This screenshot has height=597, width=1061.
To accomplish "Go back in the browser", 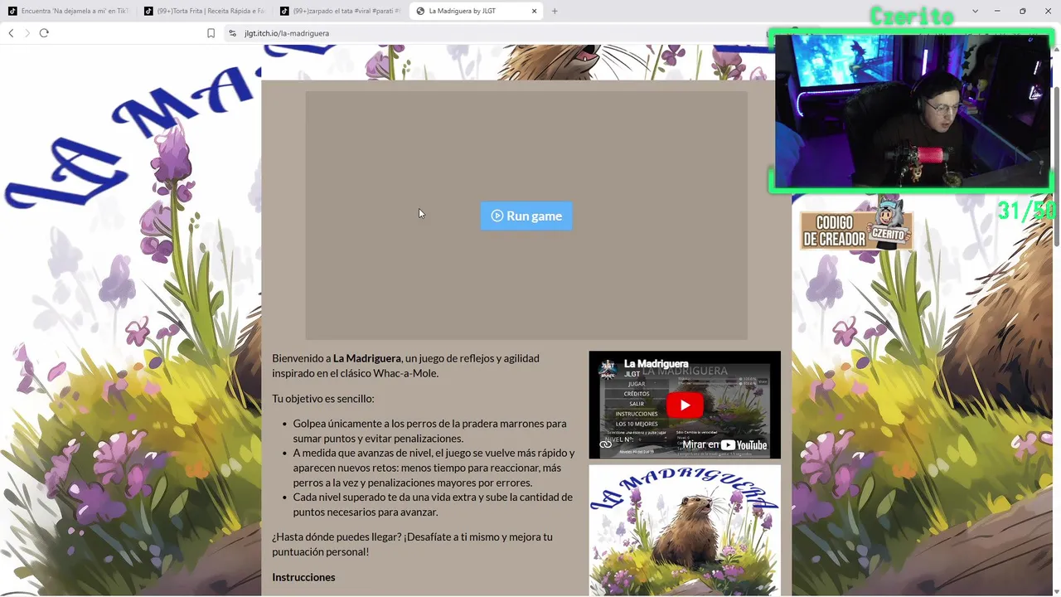I will point(11,33).
